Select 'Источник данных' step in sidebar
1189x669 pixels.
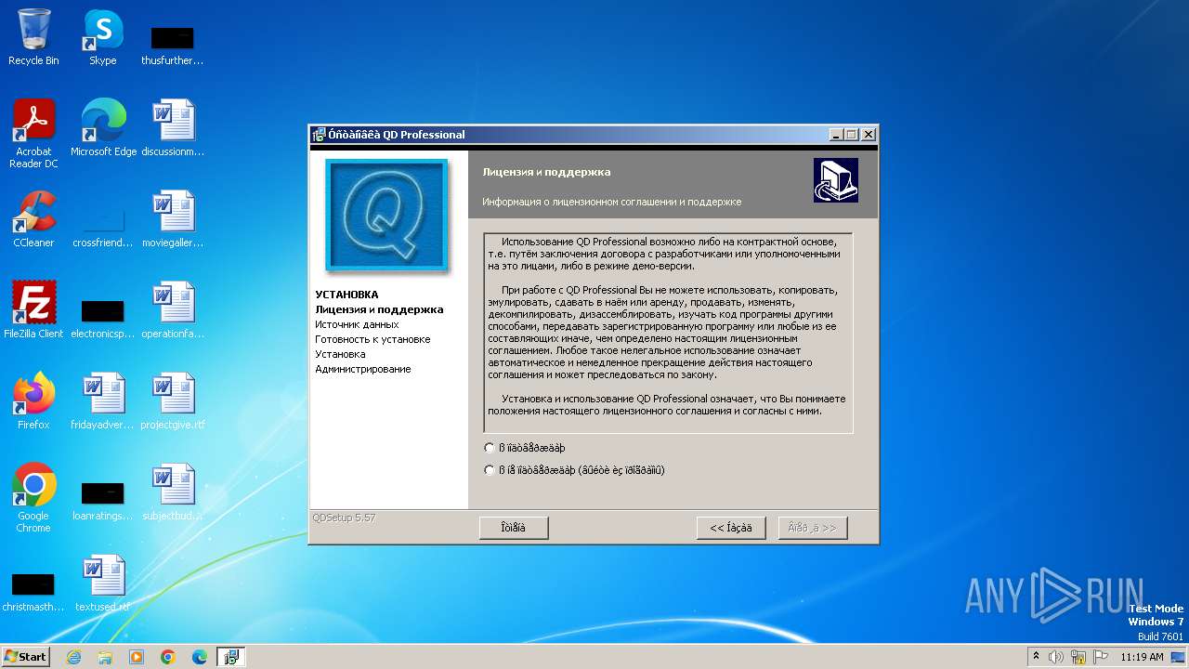click(357, 324)
